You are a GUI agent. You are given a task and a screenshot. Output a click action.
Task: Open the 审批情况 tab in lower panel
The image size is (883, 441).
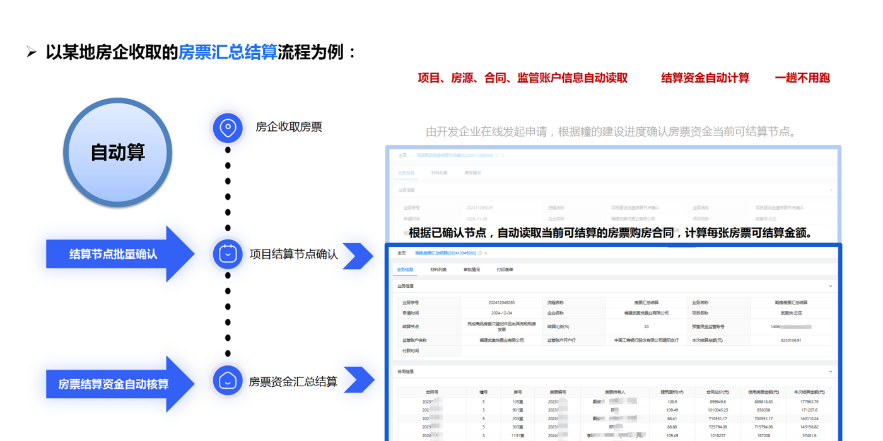tap(472, 269)
